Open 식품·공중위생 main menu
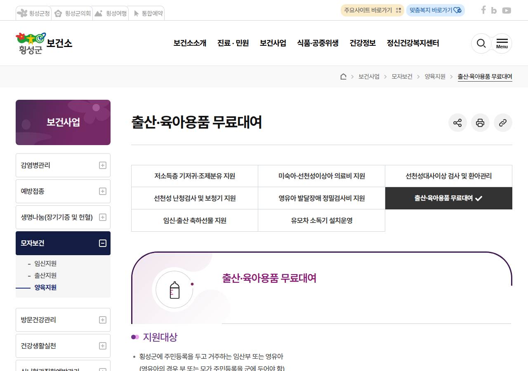This screenshot has width=528, height=371. click(x=318, y=43)
